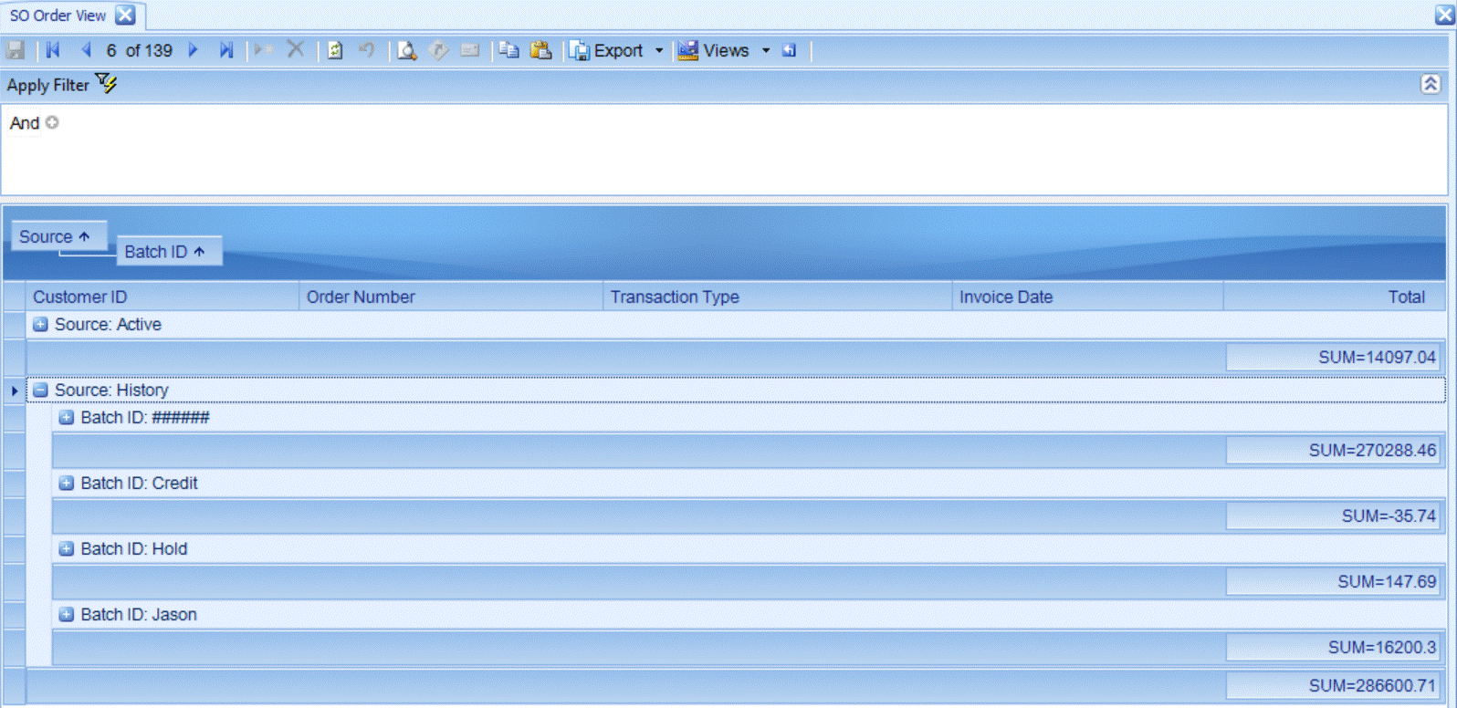
Task: Expand the Batch ID: Credit group
Action: [x=66, y=484]
